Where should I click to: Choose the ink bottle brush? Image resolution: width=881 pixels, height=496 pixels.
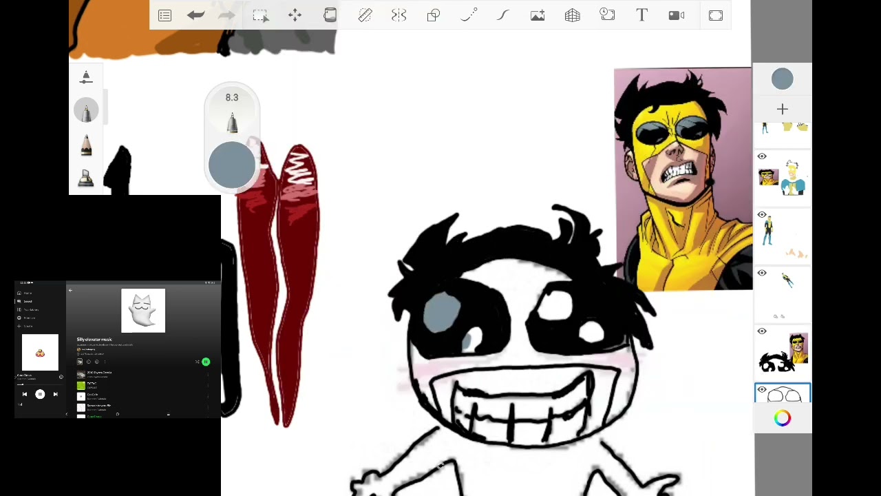pos(86,178)
